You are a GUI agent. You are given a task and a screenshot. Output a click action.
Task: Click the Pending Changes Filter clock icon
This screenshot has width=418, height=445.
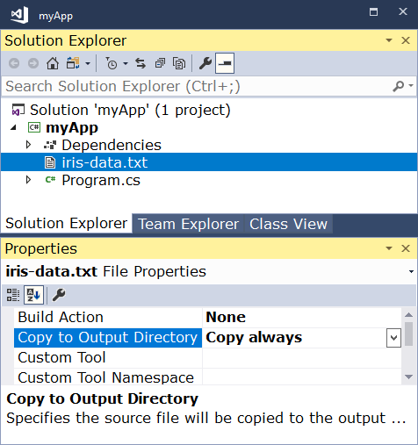pos(112,63)
